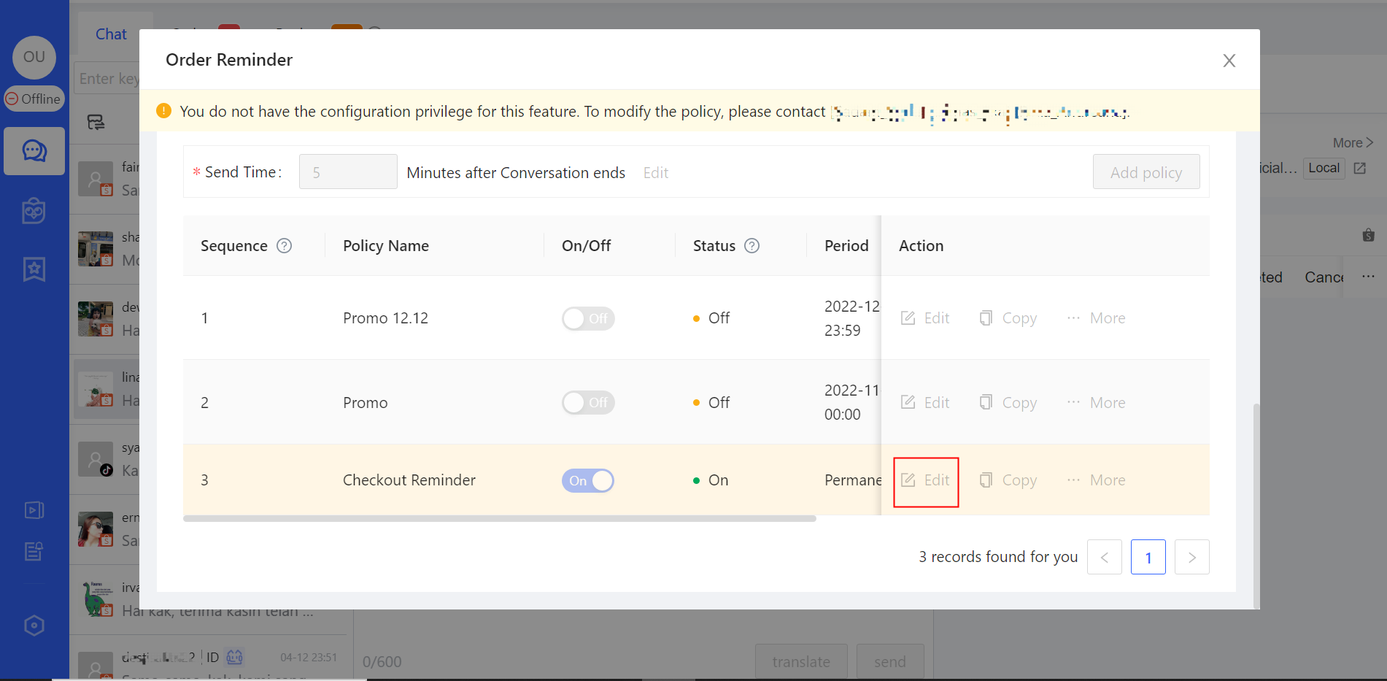
Task: Switch to the Chat tab
Action: [x=111, y=34]
